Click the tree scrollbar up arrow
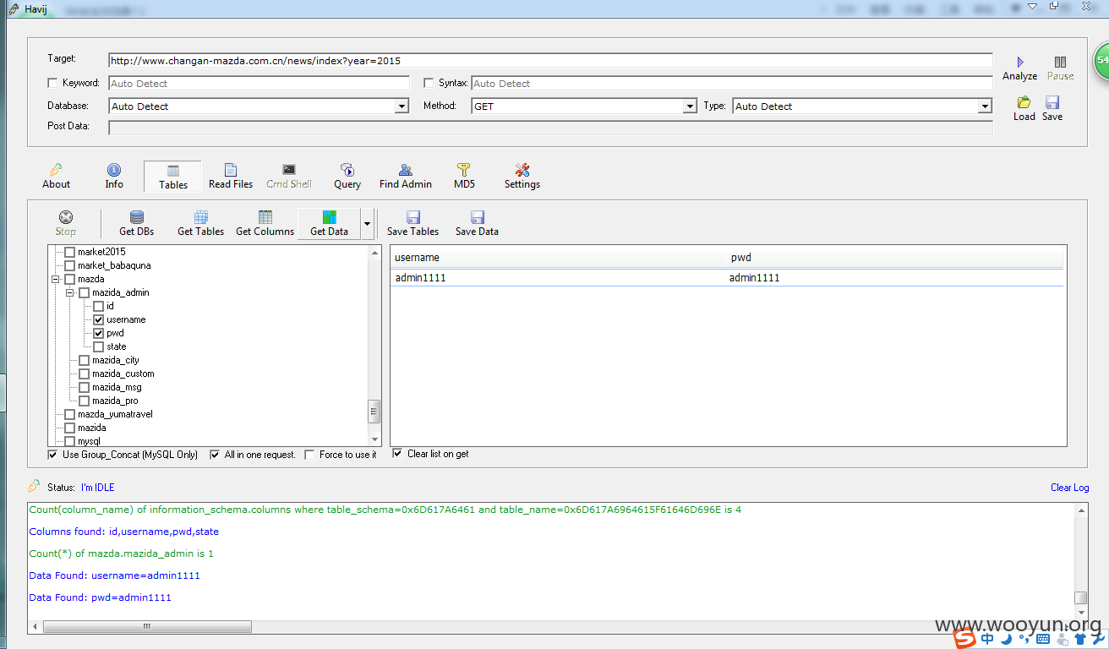1109x649 pixels. (x=374, y=252)
